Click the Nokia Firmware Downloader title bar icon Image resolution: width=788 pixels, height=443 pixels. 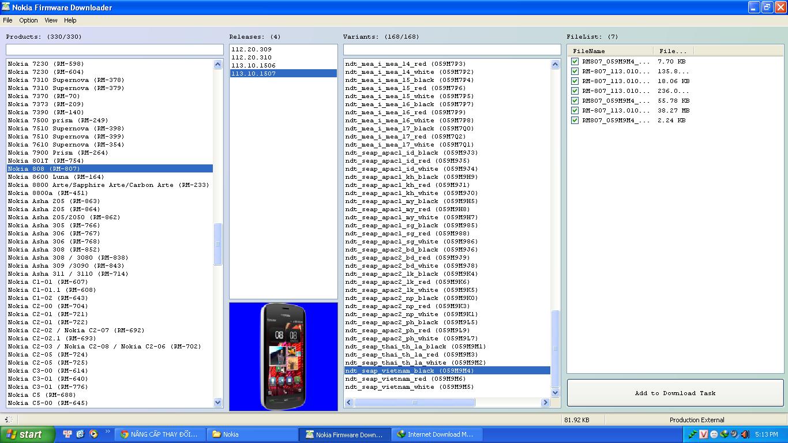pos(6,7)
